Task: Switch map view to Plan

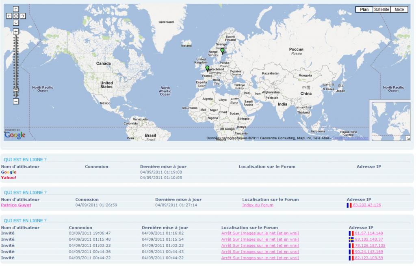Action: (x=364, y=10)
